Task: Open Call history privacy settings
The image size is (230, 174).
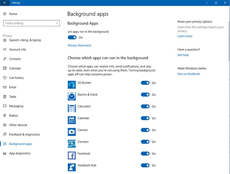Action: pyautogui.click(x=16, y=78)
